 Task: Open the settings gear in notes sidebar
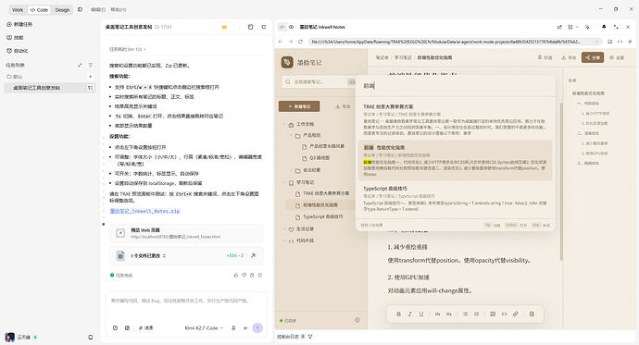point(357,320)
